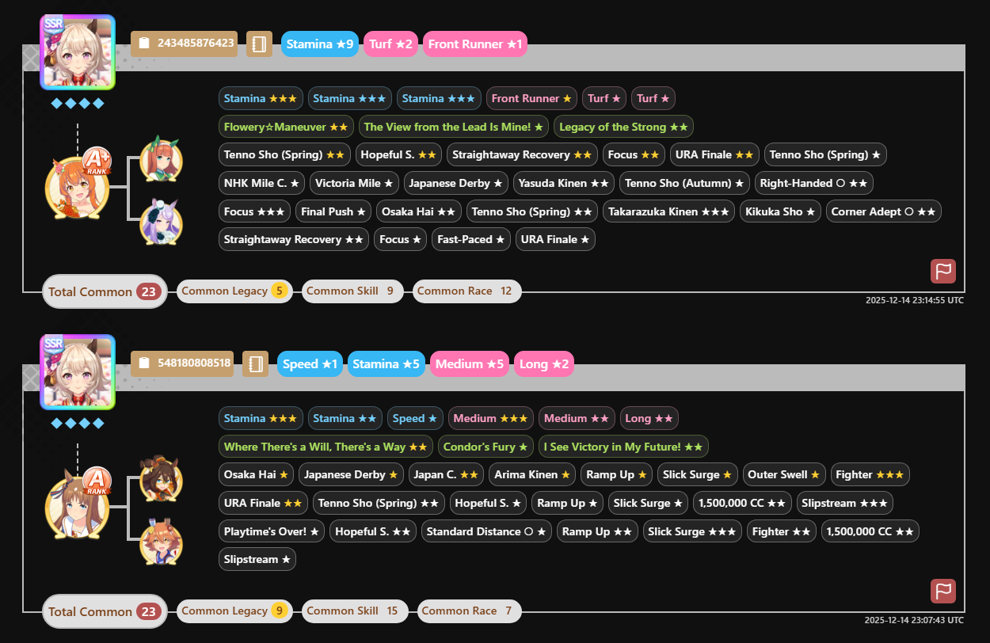Viewport: 990px width, 643px height.
Task: Click the Long ★★ factor chip
Action: (x=649, y=418)
